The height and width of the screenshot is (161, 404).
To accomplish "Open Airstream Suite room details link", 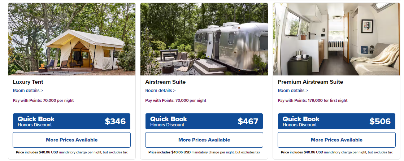I will click(x=160, y=90).
